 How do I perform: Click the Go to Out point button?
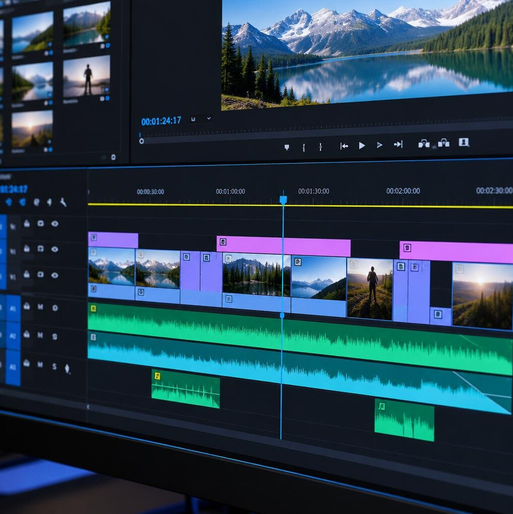(398, 144)
